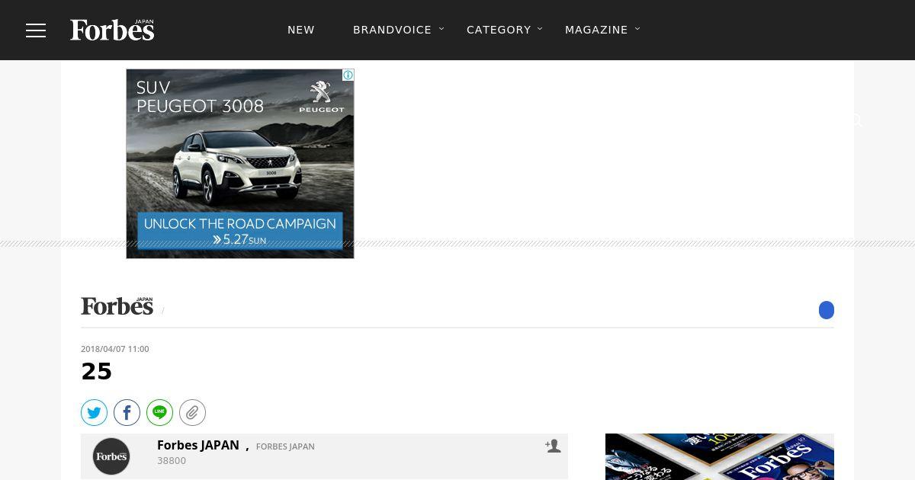This screenshot has height=480, width=915.
Task: Click the Forbes Japan logo in header
Action: point(112,30)
